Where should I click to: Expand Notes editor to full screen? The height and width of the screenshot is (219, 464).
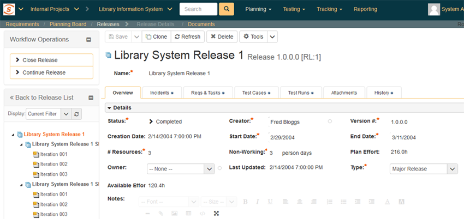point(216,213)
